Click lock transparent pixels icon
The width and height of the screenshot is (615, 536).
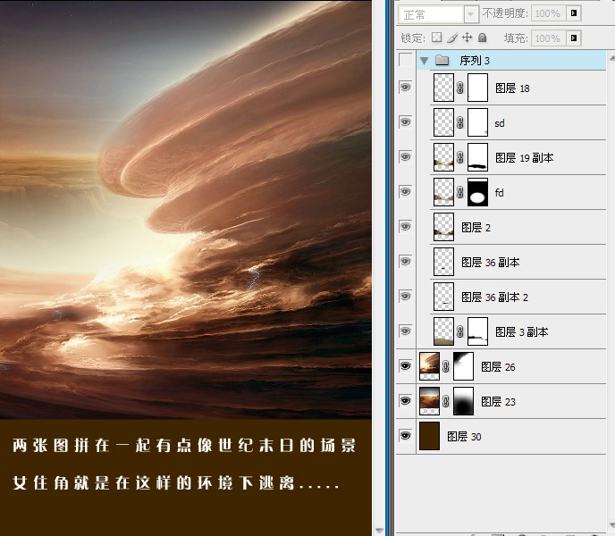[436, 38]
